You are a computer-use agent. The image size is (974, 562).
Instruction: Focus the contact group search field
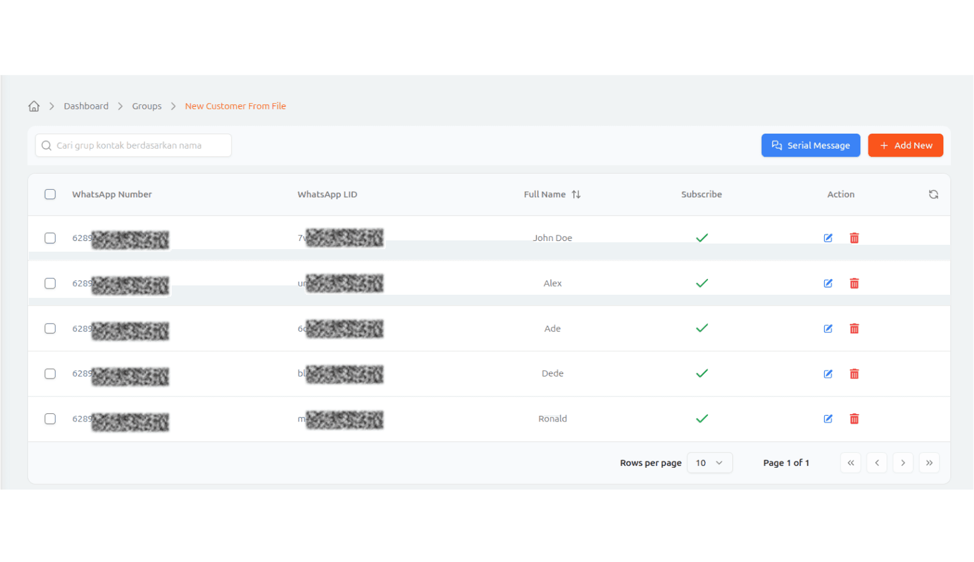[x=134, y=145]
